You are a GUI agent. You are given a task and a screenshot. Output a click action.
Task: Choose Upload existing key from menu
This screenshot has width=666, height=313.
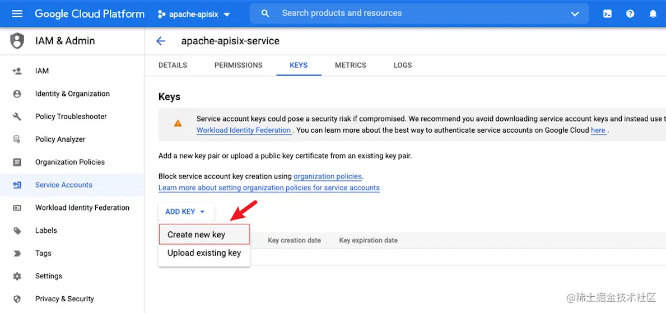tap(204, 253)
